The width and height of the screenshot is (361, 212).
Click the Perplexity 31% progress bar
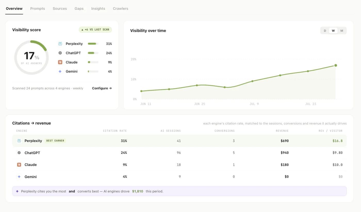93,44
